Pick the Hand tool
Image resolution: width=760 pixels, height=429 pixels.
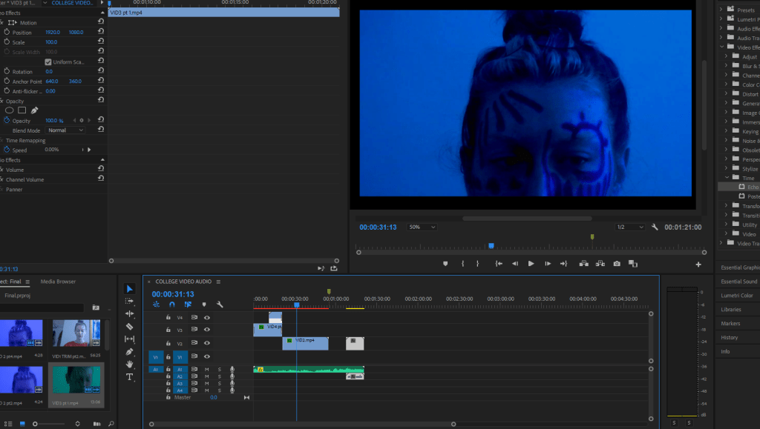pyautogui.click(x=129, y=365)
